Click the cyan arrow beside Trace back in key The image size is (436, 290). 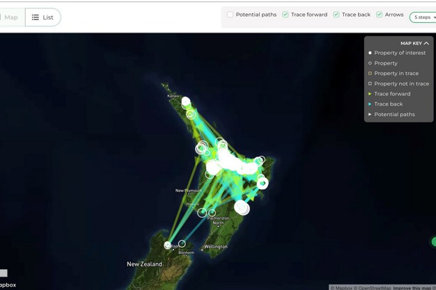pos(370,104)
